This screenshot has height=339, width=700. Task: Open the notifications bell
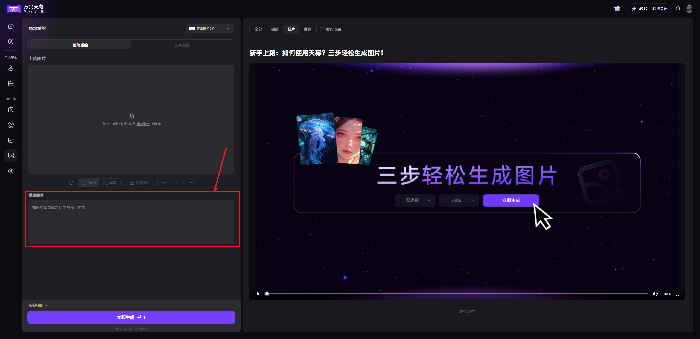point(678,8)
